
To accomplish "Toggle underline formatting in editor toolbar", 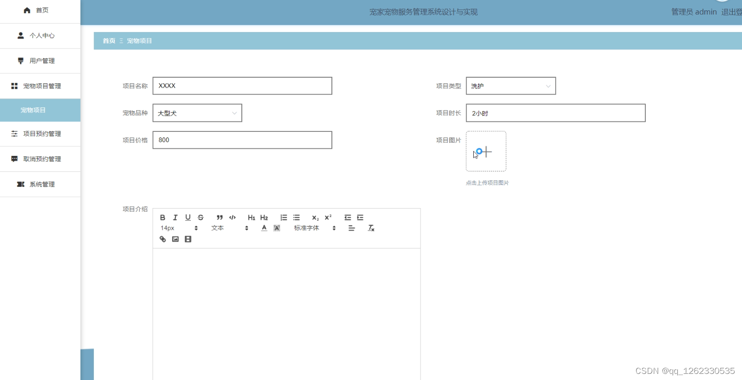I will (x=188, y=218).
